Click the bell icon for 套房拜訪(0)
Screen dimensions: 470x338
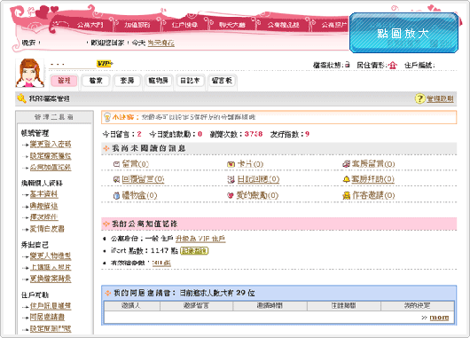click(346, 179)
